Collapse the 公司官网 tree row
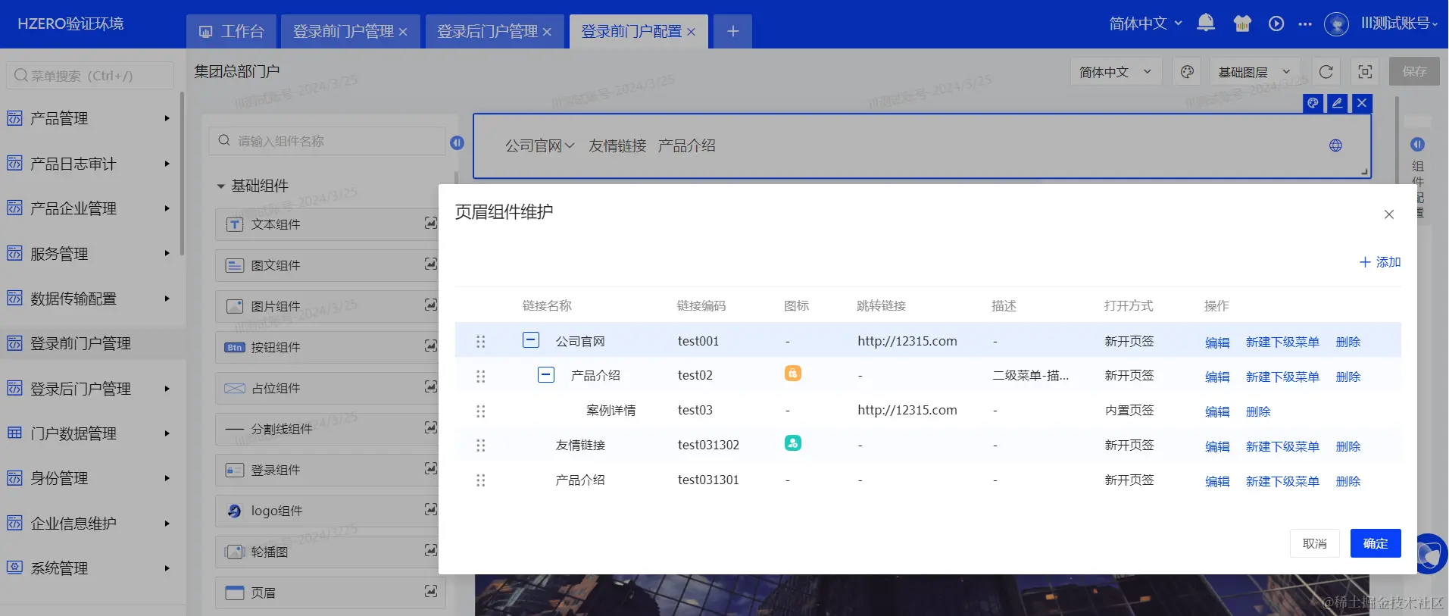 [x=531, y=340]
